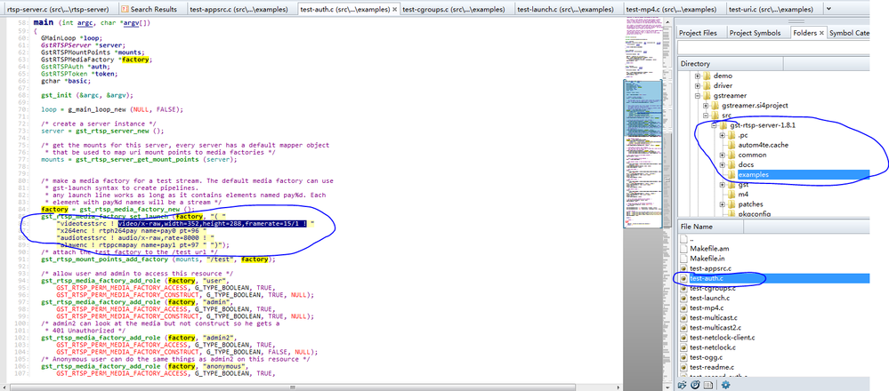Open test-ogg.c in file list
The image size is (889, 391).
(706, 357)
